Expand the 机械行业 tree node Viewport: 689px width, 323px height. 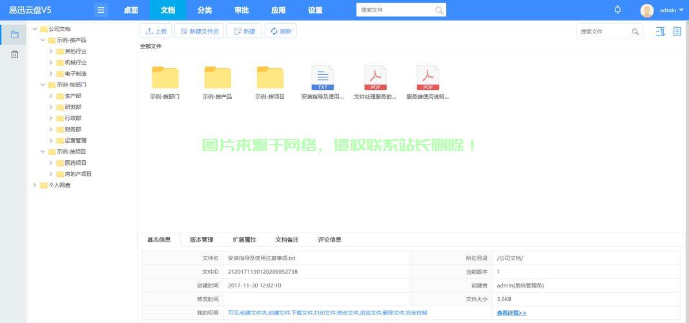50,63
